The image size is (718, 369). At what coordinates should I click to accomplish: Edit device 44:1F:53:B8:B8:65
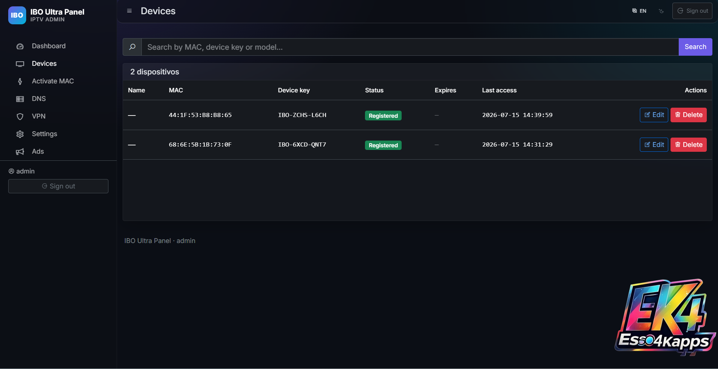654,115
